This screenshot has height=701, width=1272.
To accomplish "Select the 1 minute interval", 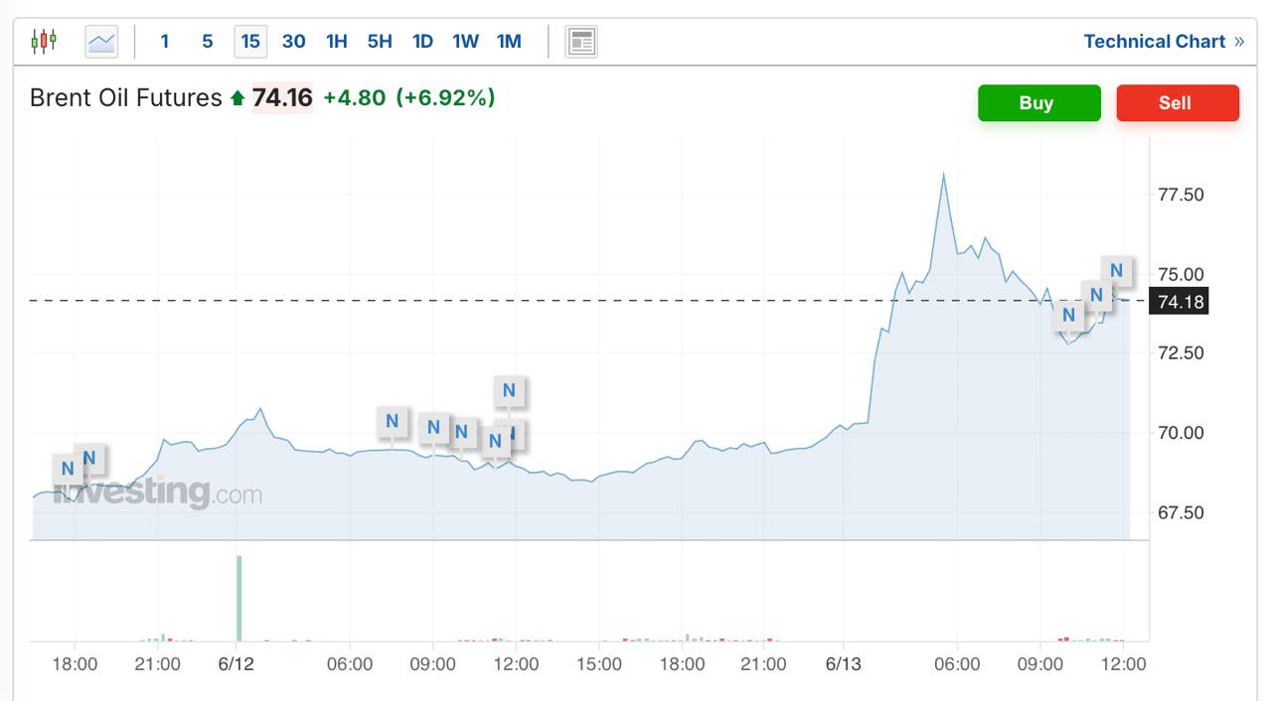I will 165,41.
